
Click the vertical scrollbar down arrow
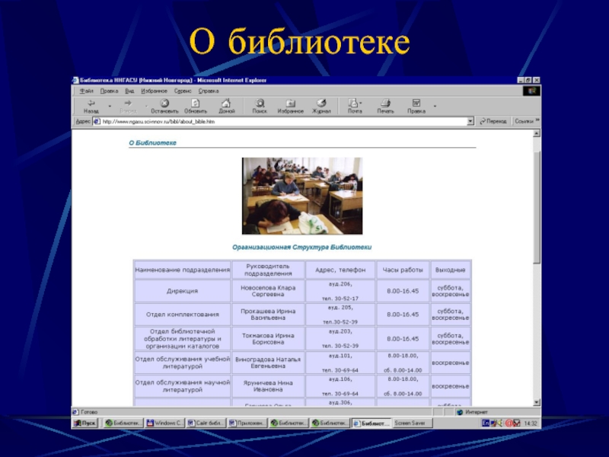537,403
